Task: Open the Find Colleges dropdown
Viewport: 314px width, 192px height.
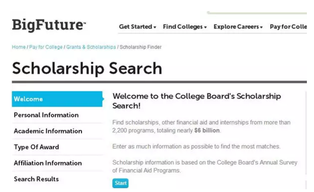Action: coord(185,27)
